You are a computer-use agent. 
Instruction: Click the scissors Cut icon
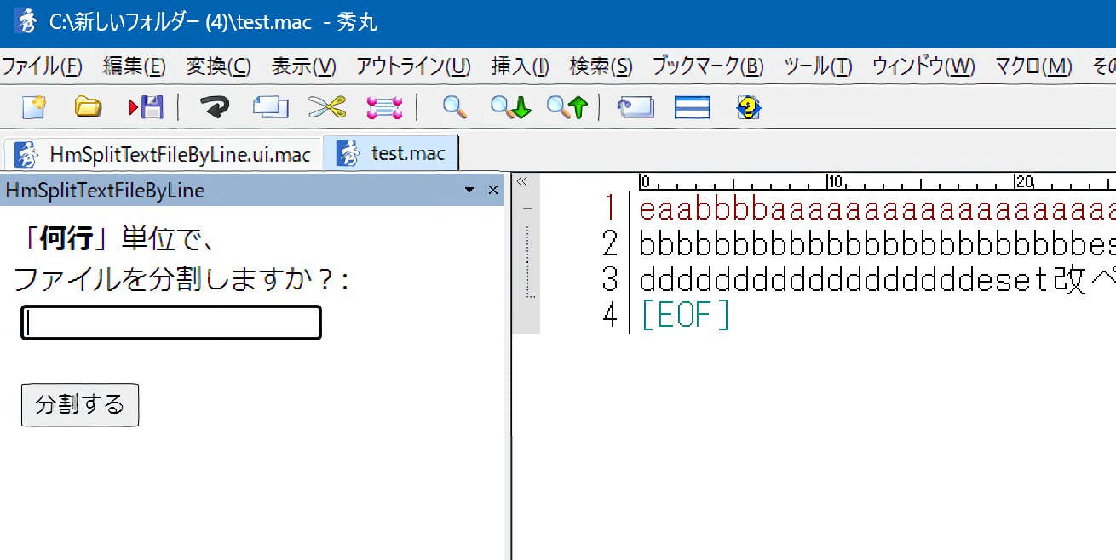(327, 107)
